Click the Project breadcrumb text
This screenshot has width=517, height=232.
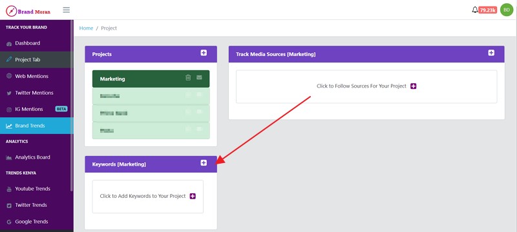[x=109, y=28]
